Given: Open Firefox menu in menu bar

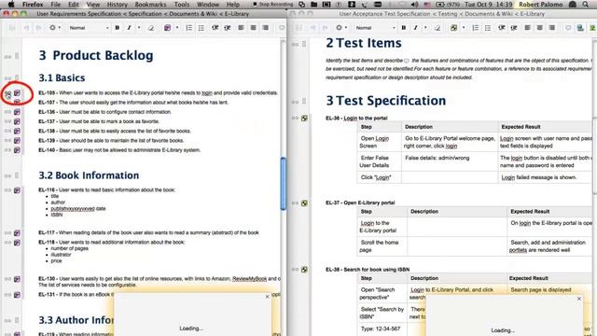Looking at the screenshot, I should point(33,4).
